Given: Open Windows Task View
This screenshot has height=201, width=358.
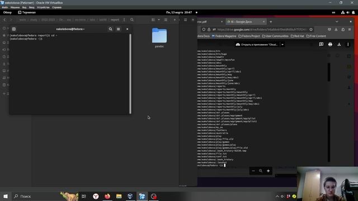Looking at the screenshot, I should click(84, 196).
